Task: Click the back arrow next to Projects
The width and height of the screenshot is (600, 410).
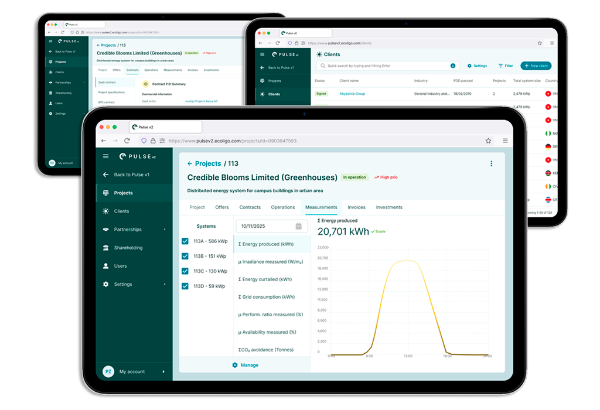Action: click(x=190, y=163)
